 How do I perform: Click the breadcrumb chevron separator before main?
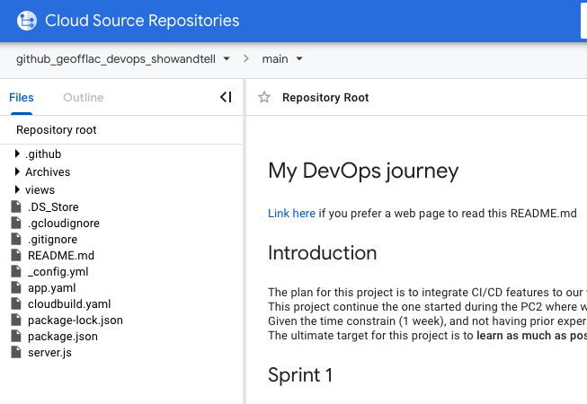(246, 58)
